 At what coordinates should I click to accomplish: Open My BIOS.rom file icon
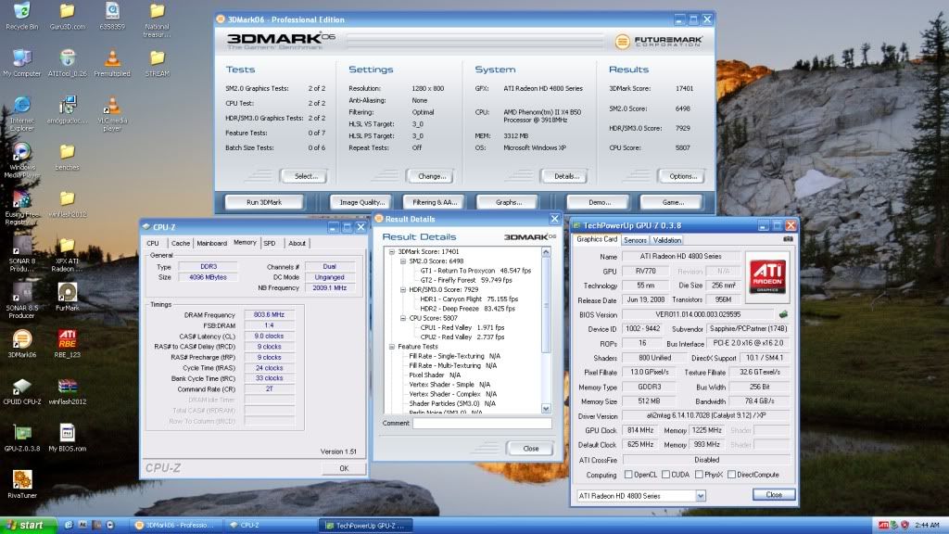tap(67, 438)
